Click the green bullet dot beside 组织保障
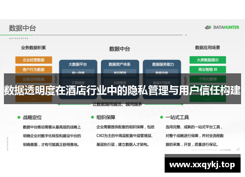 point(93,117)
